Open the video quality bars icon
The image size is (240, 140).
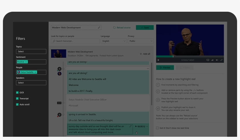pos(212,60)
